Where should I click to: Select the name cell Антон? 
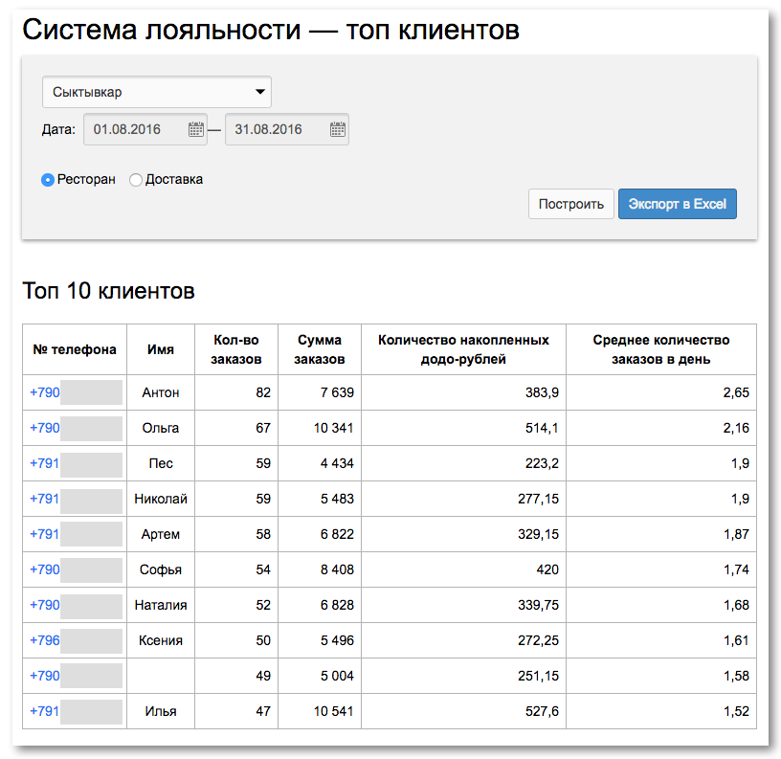tap(161, 392)
